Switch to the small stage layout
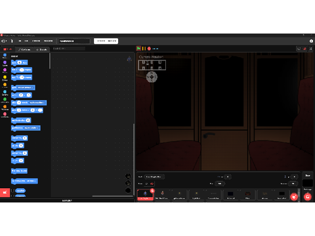This screenshot has width=315, height=236. click(299, 49)
